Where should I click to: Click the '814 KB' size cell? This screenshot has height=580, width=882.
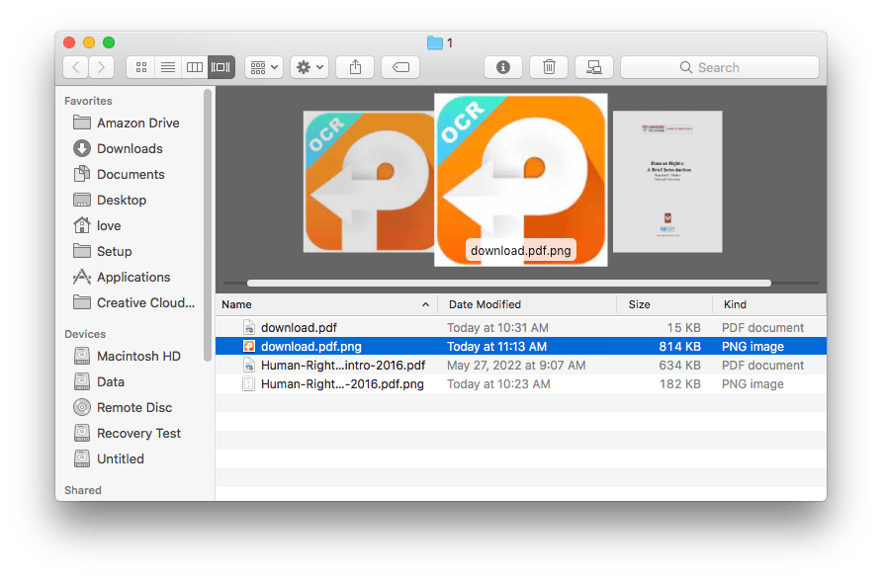(679, 346)
